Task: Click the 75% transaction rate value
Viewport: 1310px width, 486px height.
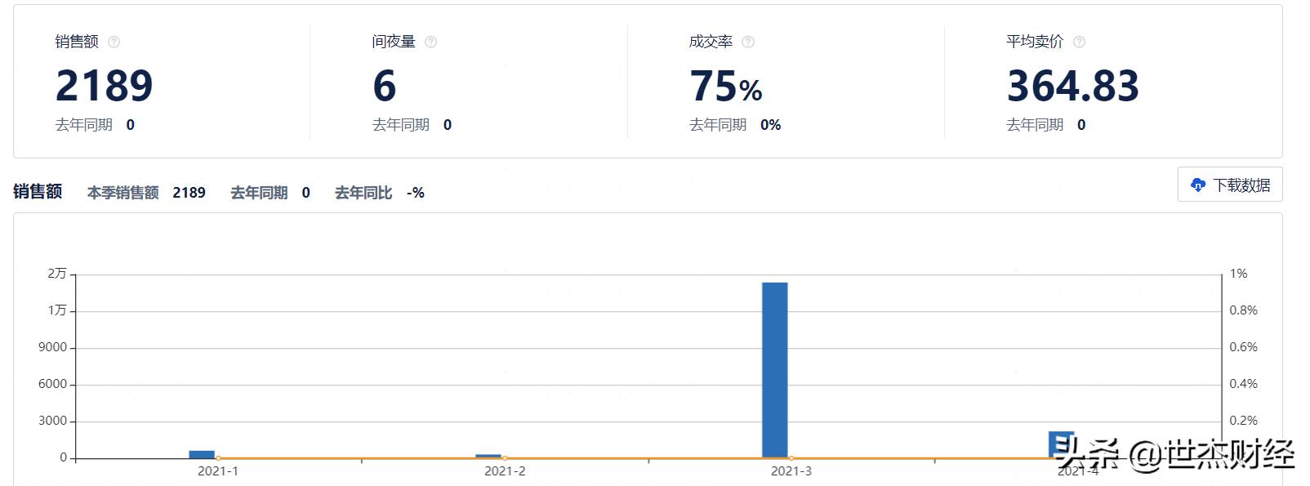Action: [726, 86]
